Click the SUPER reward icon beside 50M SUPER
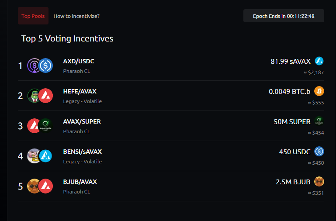The width and height of the screenshot is (336, 221). pyautogui.click(x=319, y=121)
